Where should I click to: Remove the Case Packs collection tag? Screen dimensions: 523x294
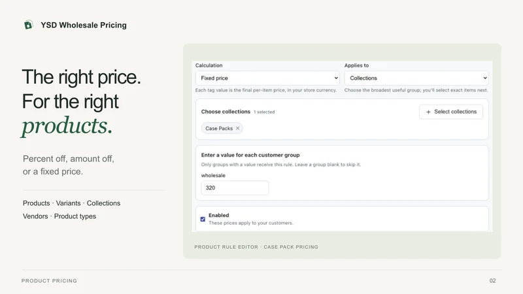pos(237,128)
